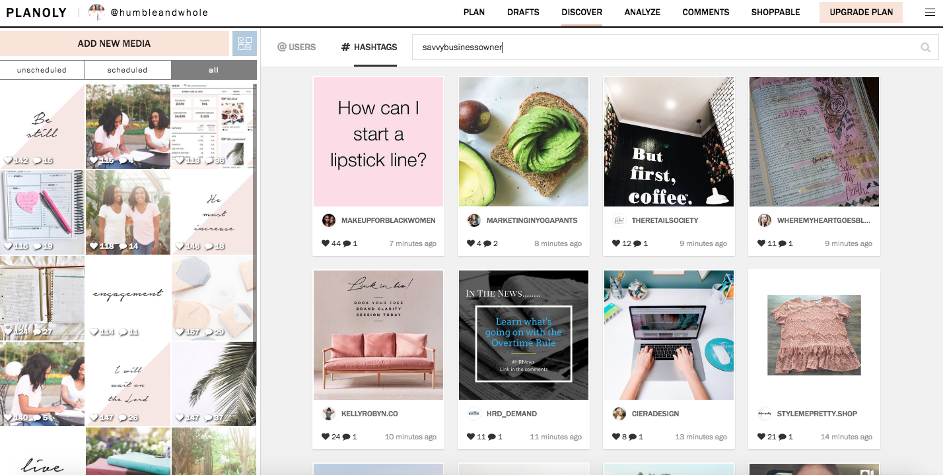Click comment icon on CIERADESIGN post
This screenshot has width=943, height=475.
tap(633, 437)
